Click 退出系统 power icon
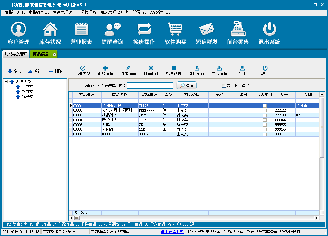This screenshot has height=236, width=328. [x=269, y=29]
